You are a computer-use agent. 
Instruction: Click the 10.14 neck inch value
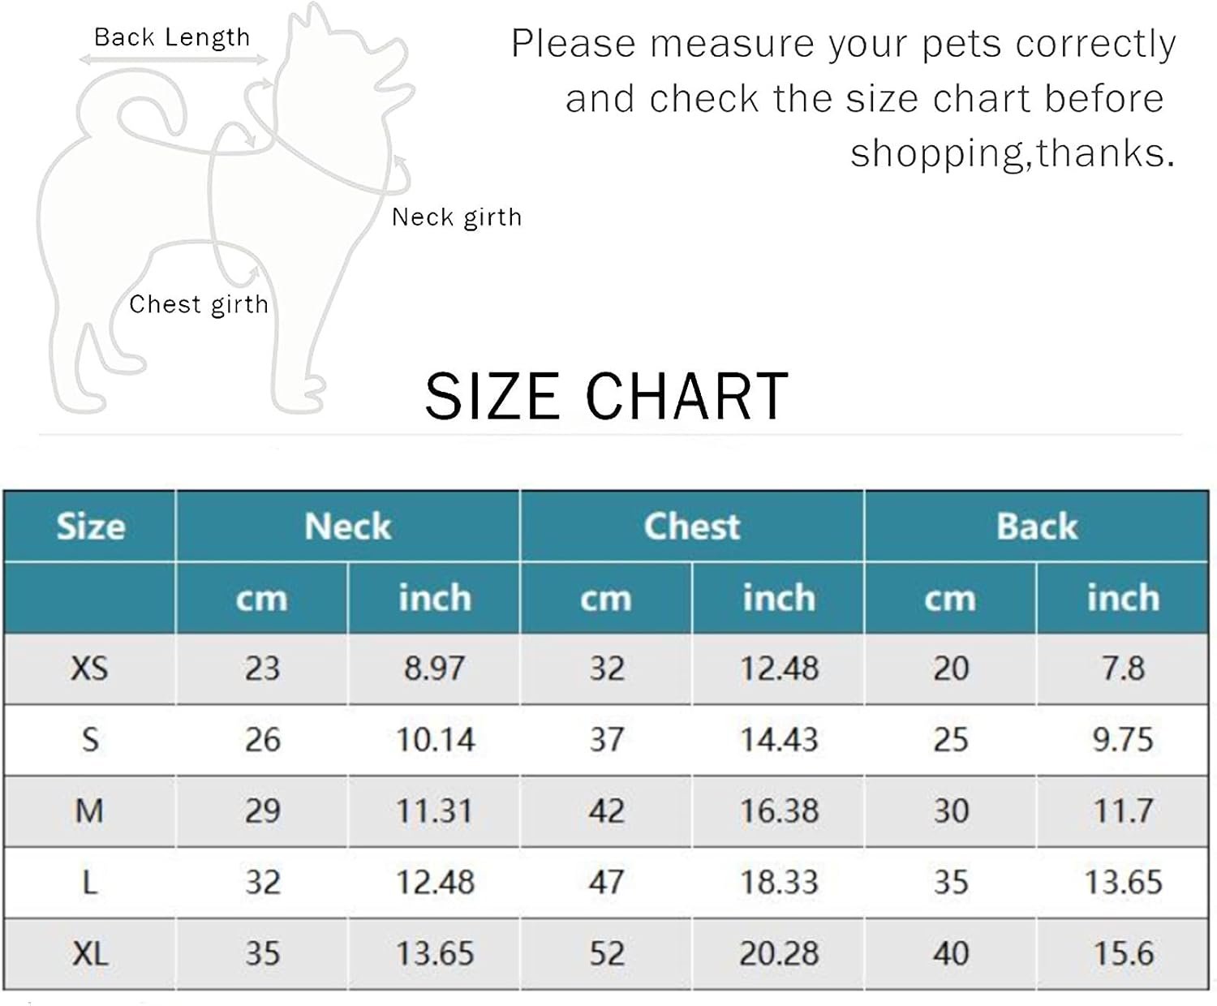tap(434, 740)
